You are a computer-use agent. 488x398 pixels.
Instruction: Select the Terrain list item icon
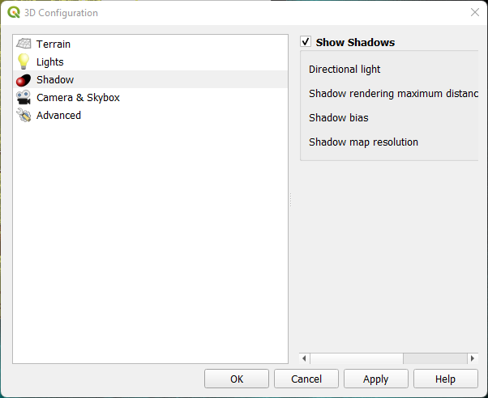point(24,44)
